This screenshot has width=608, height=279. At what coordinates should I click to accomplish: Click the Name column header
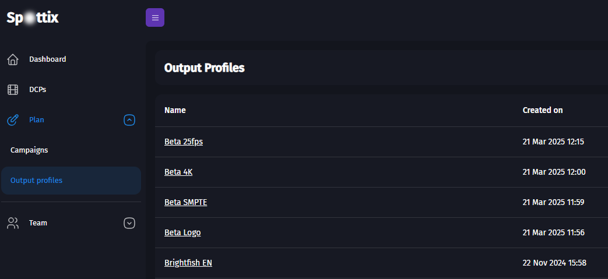[175, 110]
